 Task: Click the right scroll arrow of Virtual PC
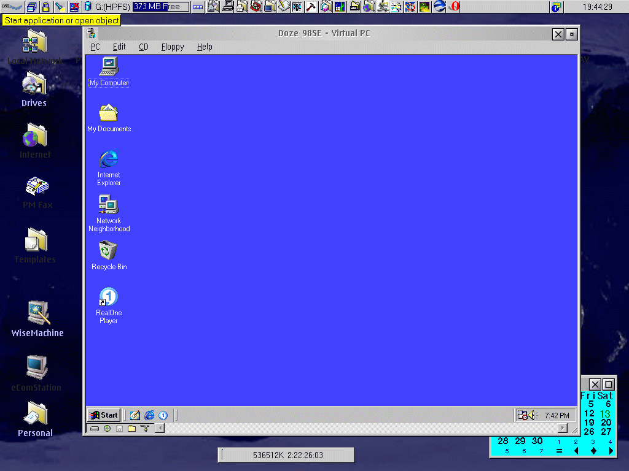tap(563, 428)
